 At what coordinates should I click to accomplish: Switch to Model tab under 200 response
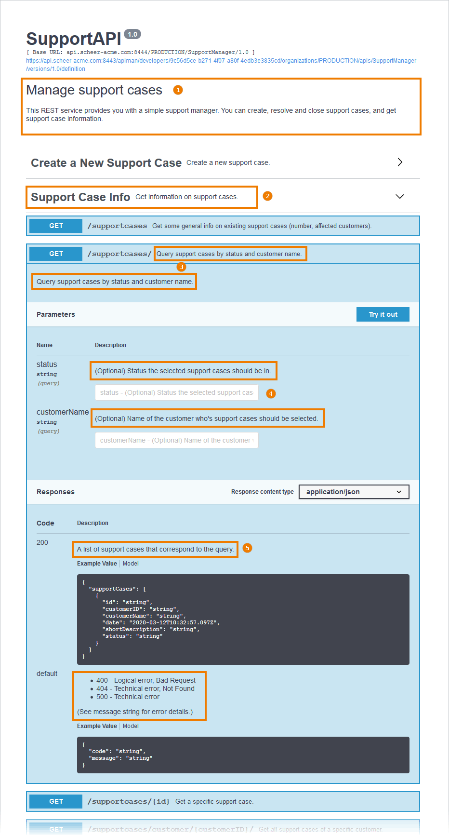[x=131, y=564]
